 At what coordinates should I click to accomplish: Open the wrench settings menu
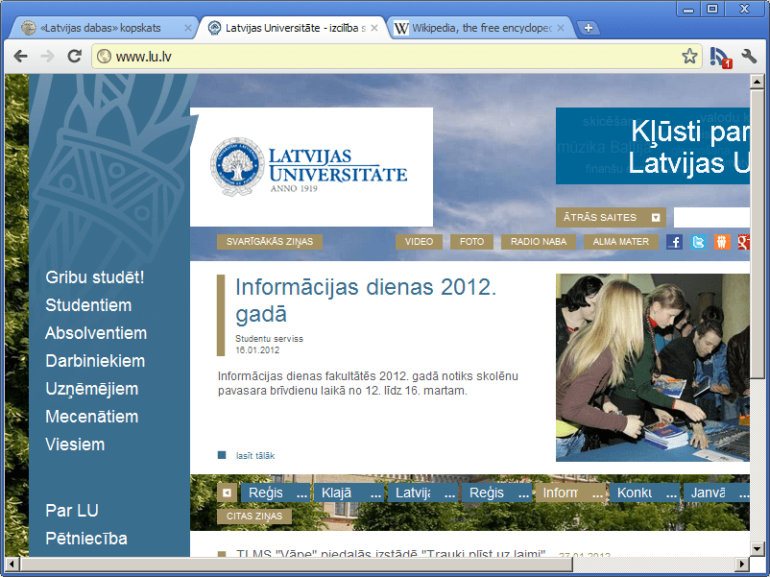[x=749, y=57]
